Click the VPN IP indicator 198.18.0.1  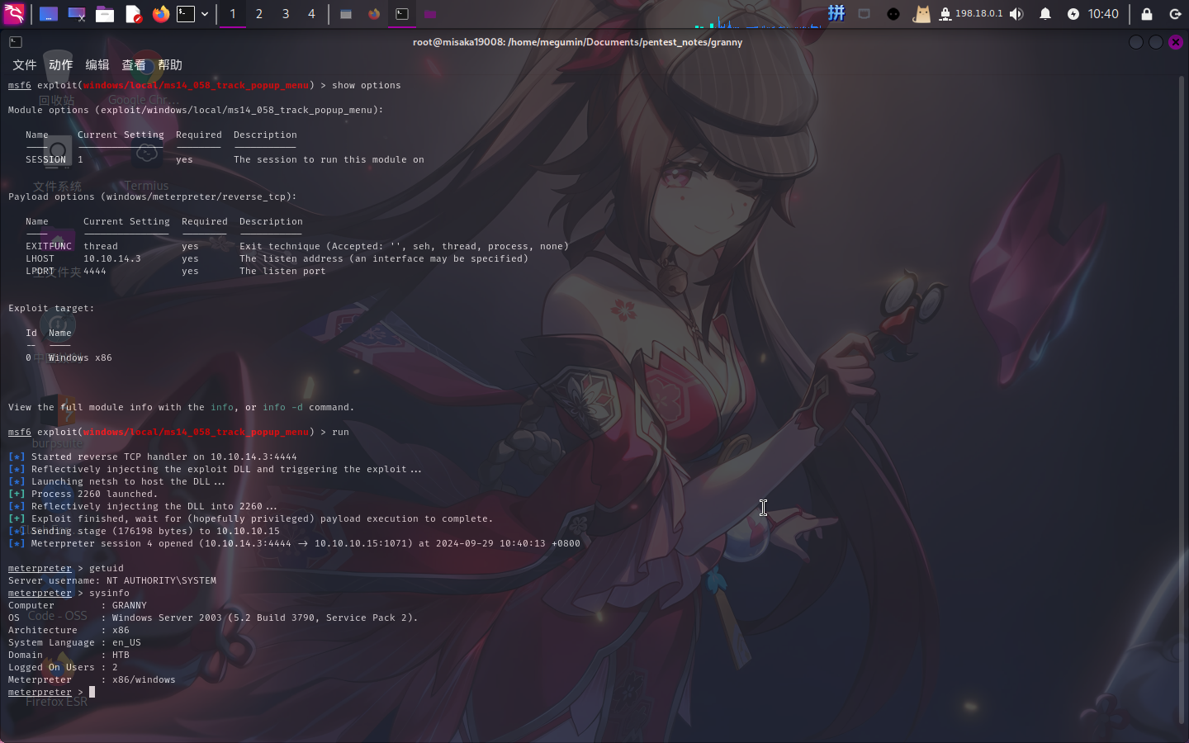(971, 14)
